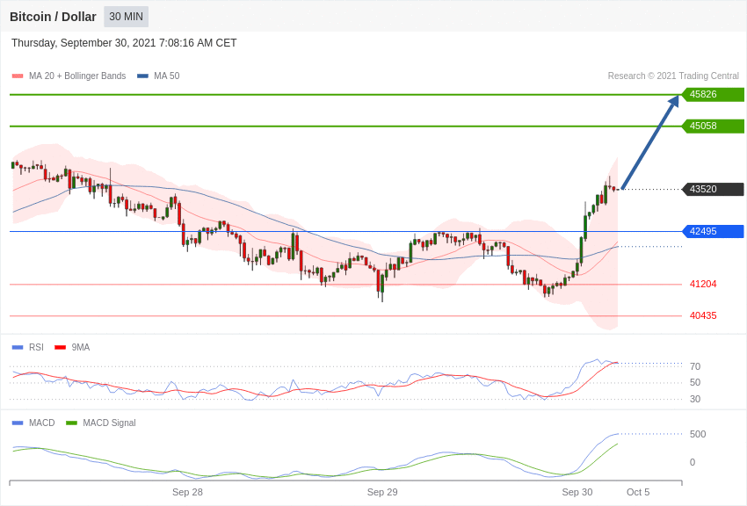
Task: Select the 42495 pivot price tag
Action: (714, 231)
